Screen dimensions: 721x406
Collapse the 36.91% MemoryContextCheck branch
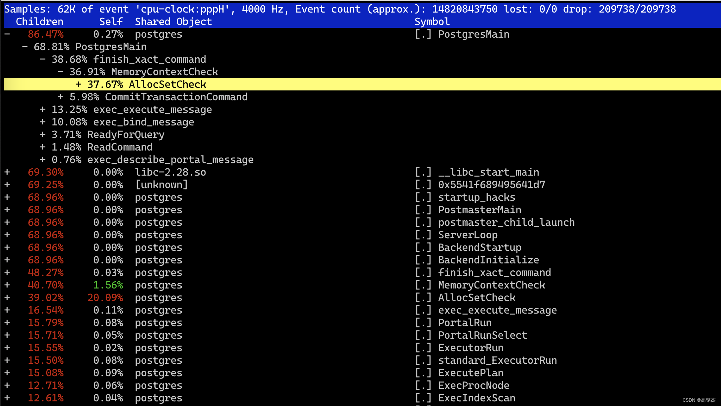click(60, 72)
